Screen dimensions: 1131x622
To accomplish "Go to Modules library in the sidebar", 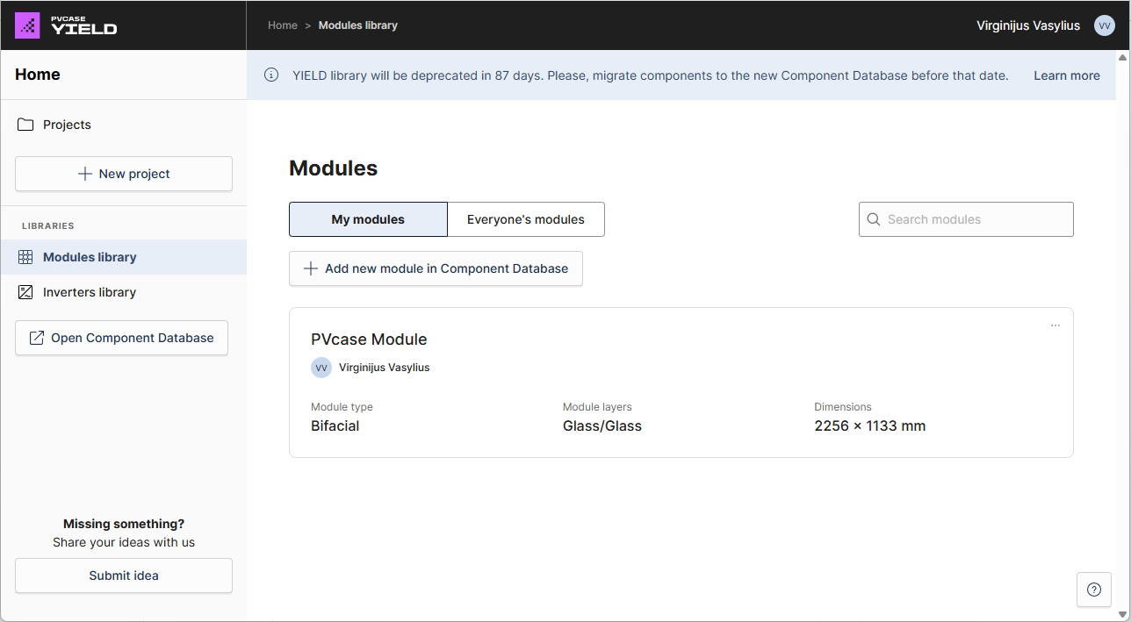I will point(123,257).
